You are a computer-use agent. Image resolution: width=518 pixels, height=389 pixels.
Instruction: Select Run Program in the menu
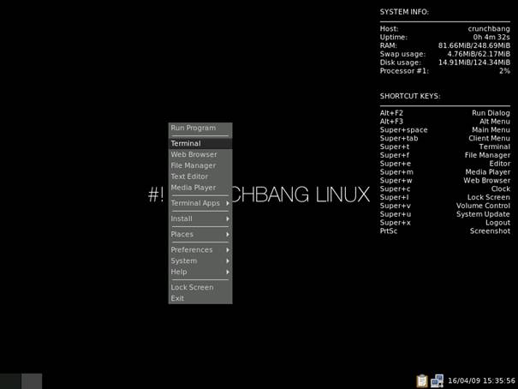point(200,128)
